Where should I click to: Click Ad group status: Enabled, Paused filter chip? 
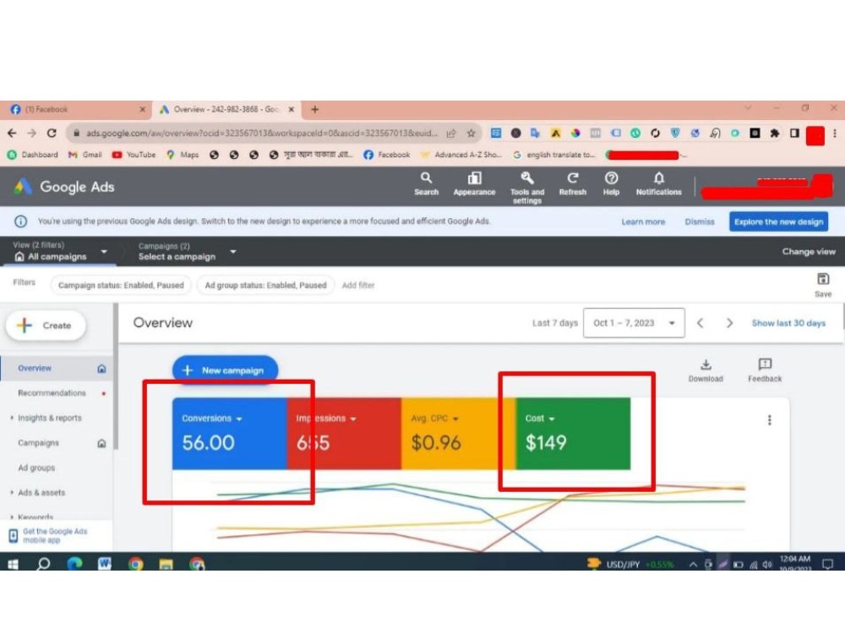click(265, 285)
